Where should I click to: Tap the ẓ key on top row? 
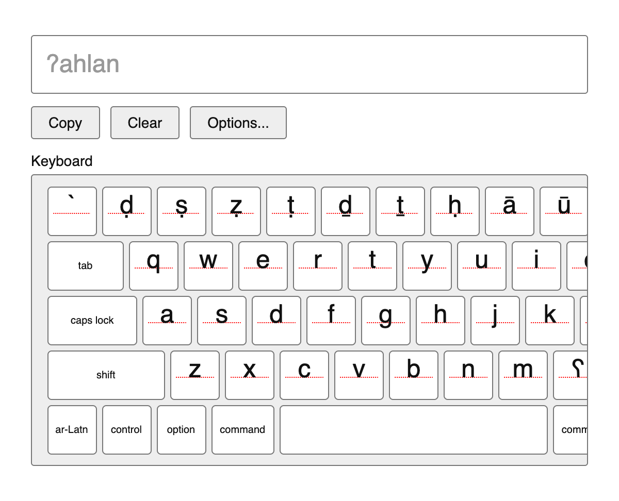tap(236, 211)
